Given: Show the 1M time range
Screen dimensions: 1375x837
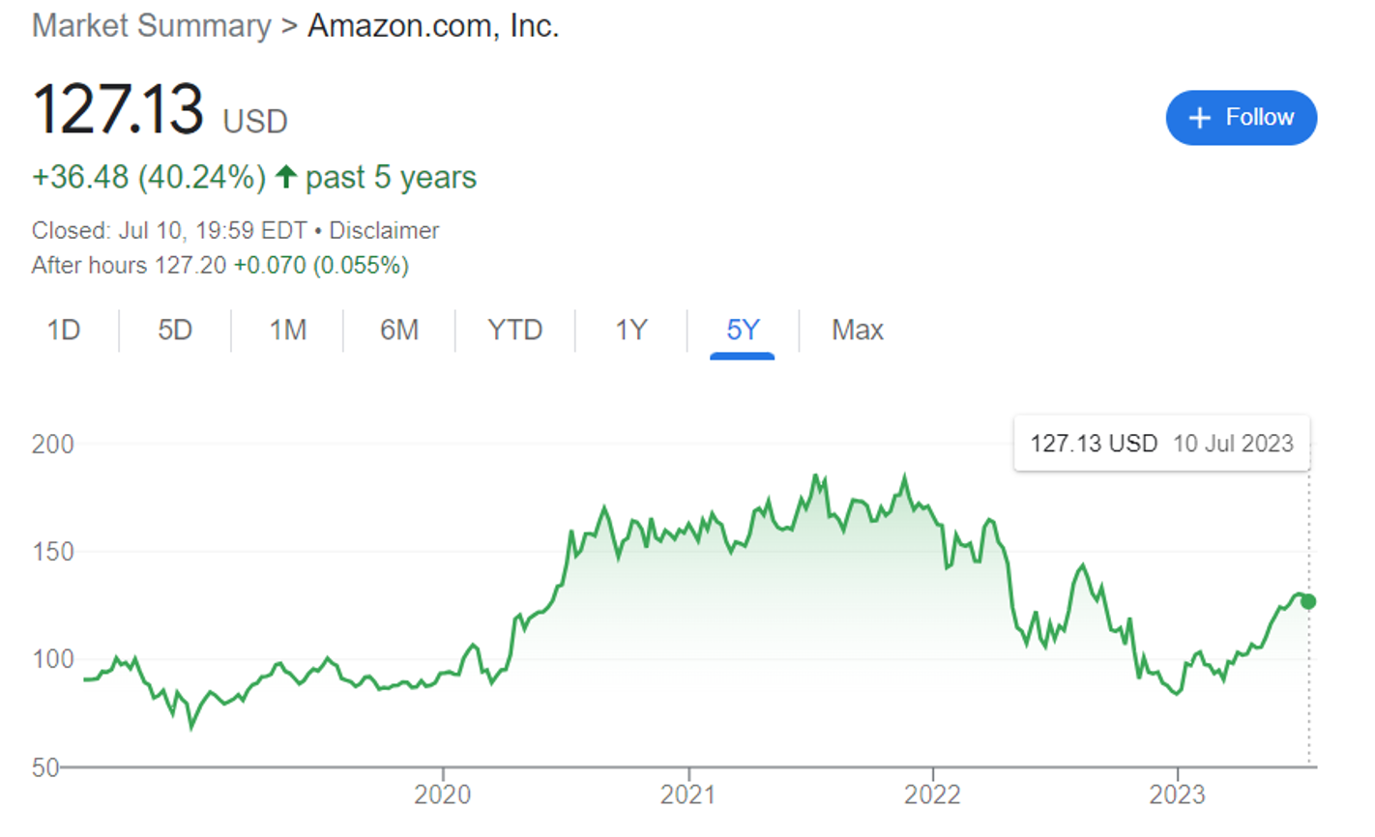Looking at the screenshot, I should (288, 331).
